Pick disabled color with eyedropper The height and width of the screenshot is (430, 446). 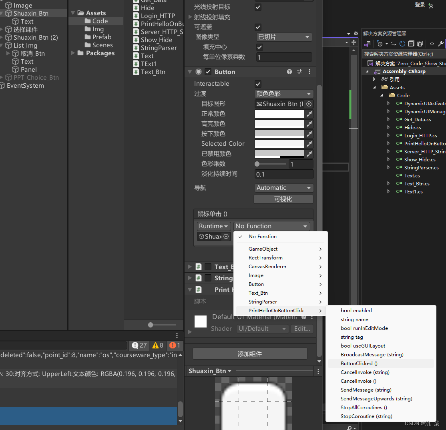click(309, 154)
